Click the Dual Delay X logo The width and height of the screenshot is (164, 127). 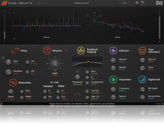[17, 3]
